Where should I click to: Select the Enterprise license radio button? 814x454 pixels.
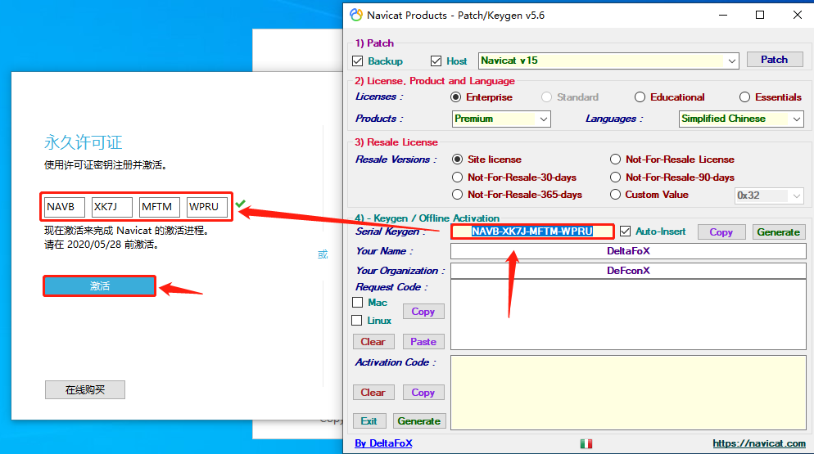pos(456,97)
